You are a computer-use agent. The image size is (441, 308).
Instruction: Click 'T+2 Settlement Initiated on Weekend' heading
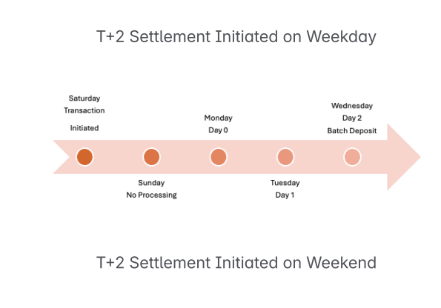pos(236,263)
